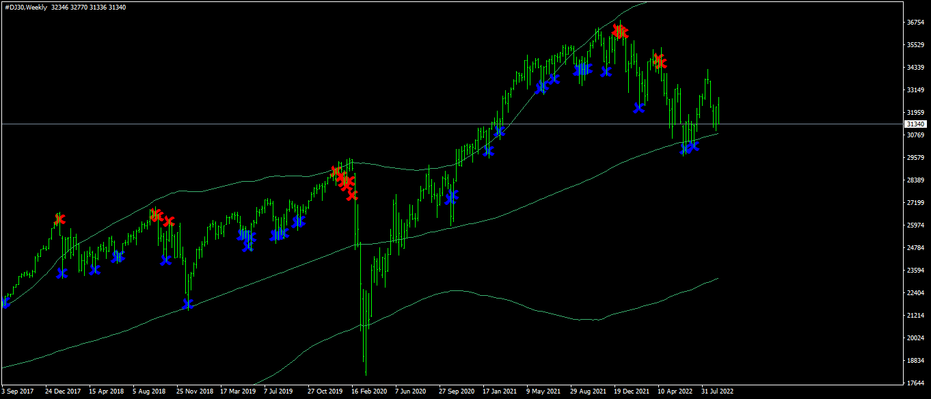Select the red X marker near April 2022

coord(660,61)
